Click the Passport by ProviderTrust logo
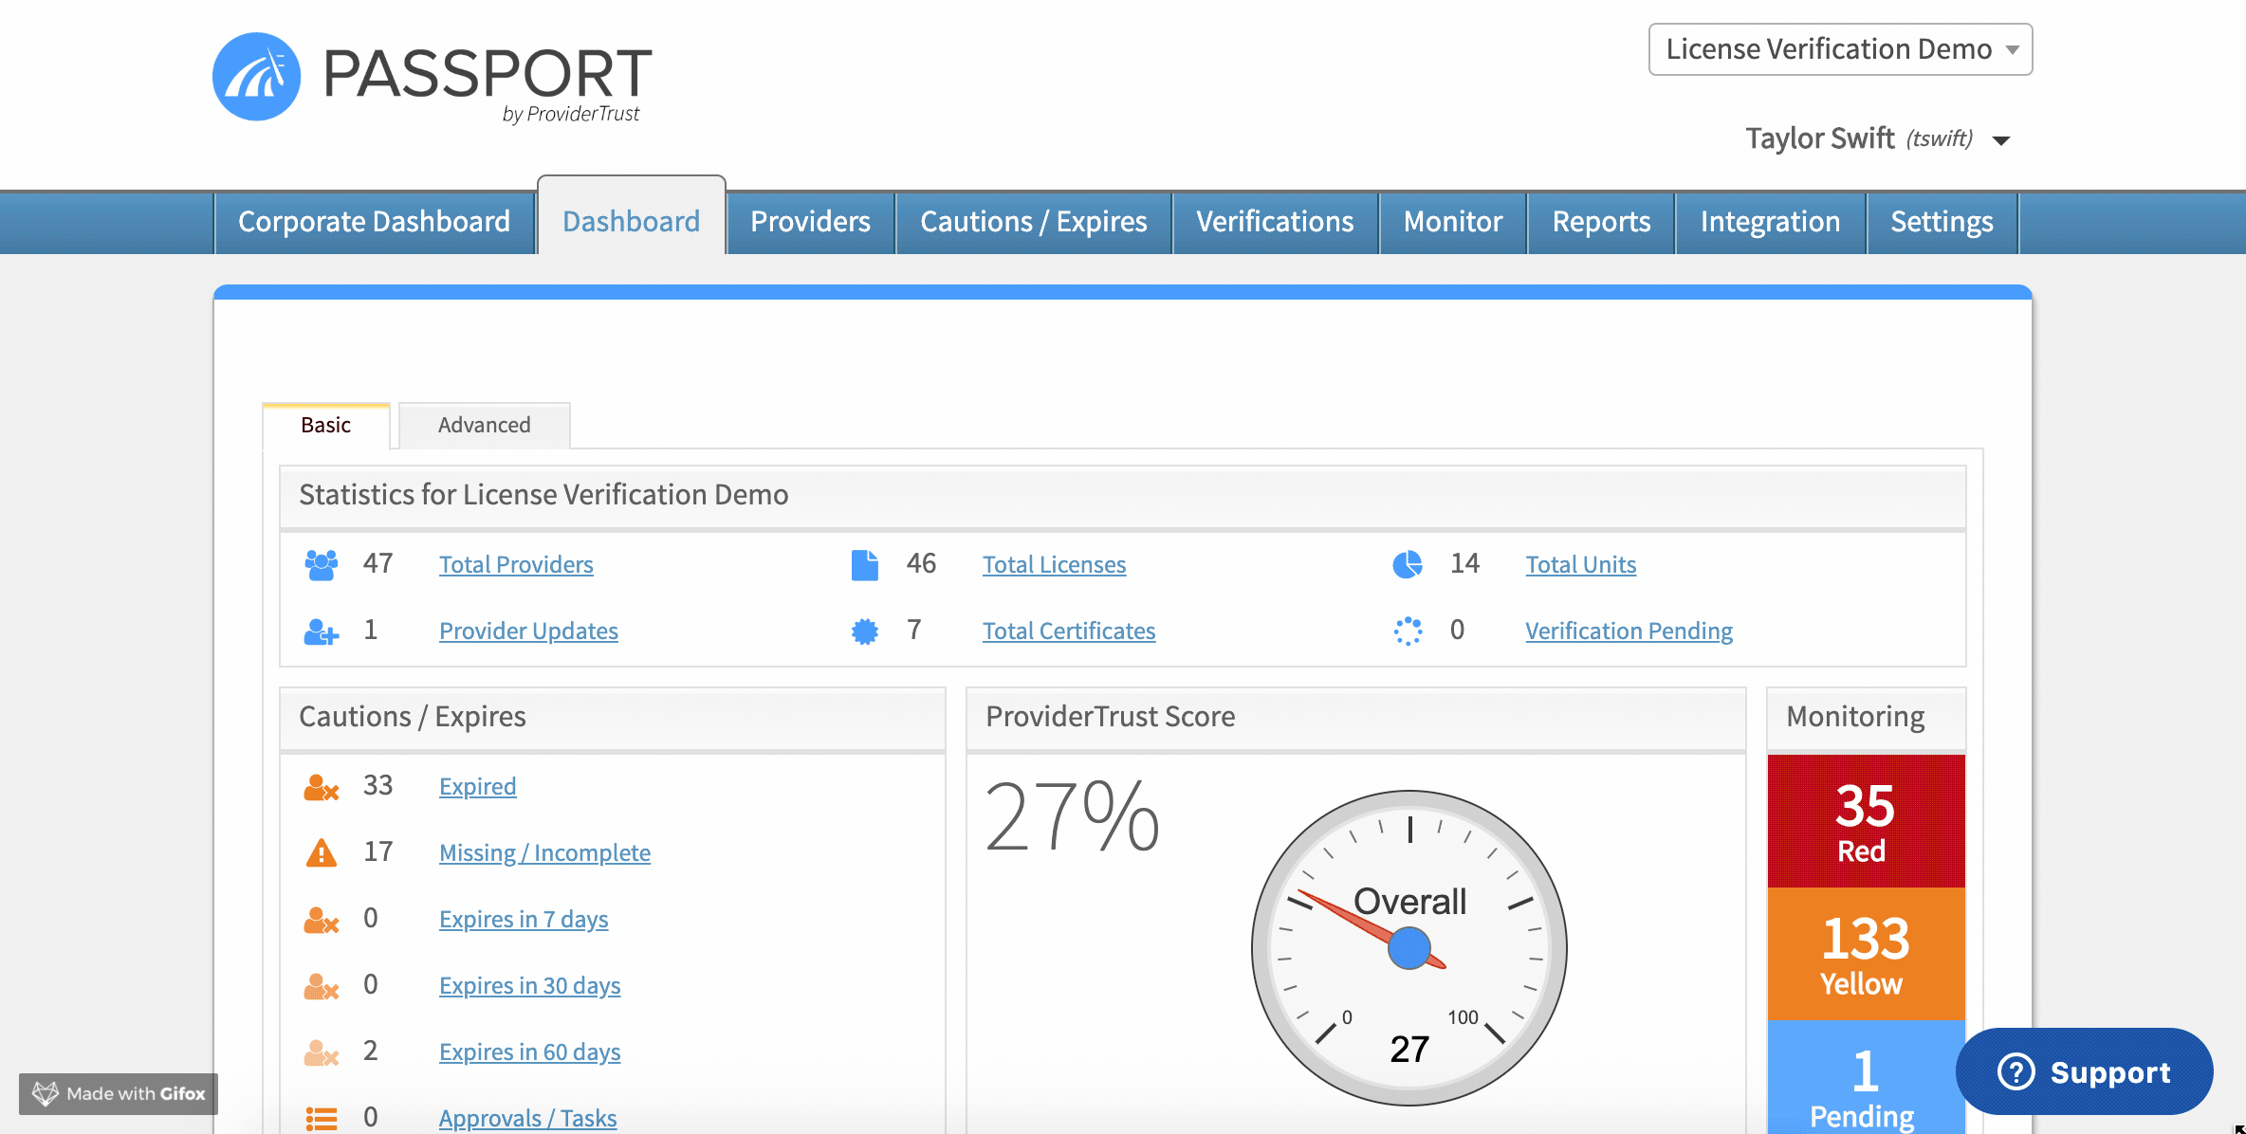 coord(433,78)
